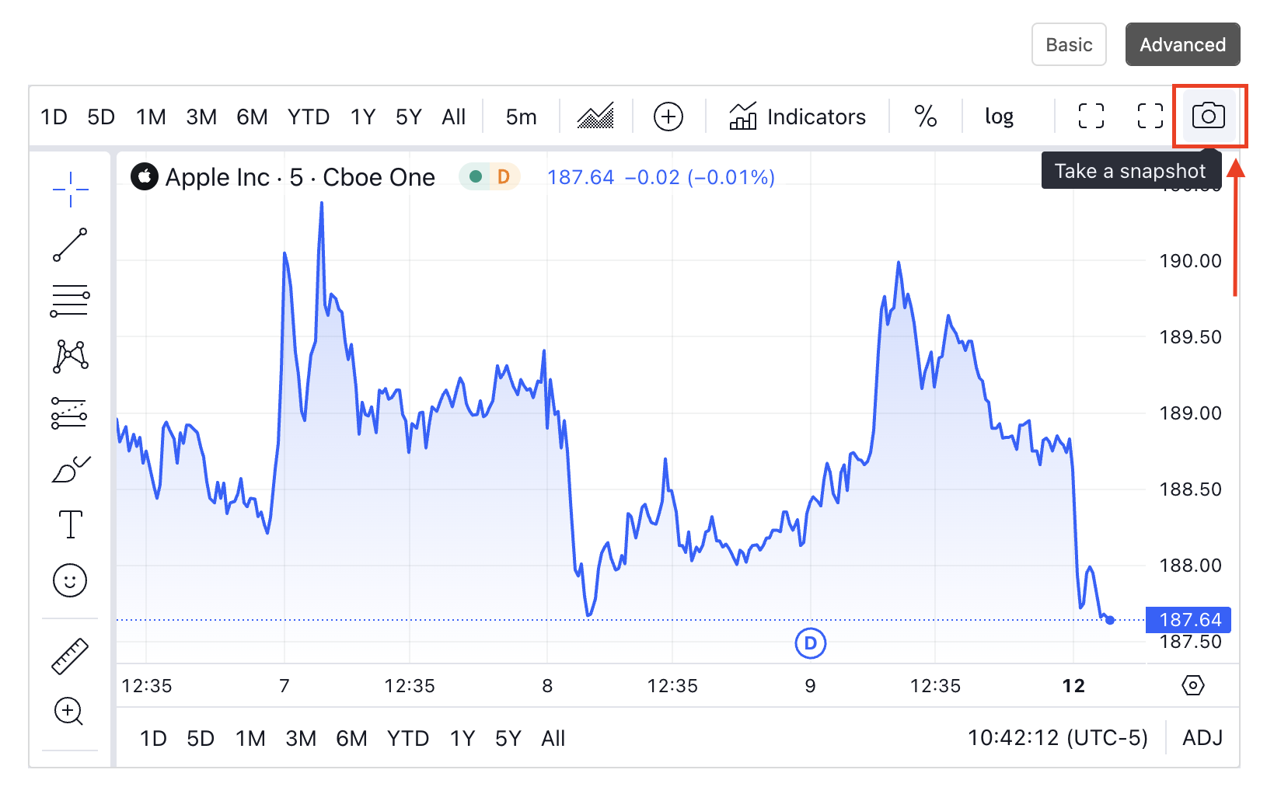Select the brush drawing tool

click(69, 468)
